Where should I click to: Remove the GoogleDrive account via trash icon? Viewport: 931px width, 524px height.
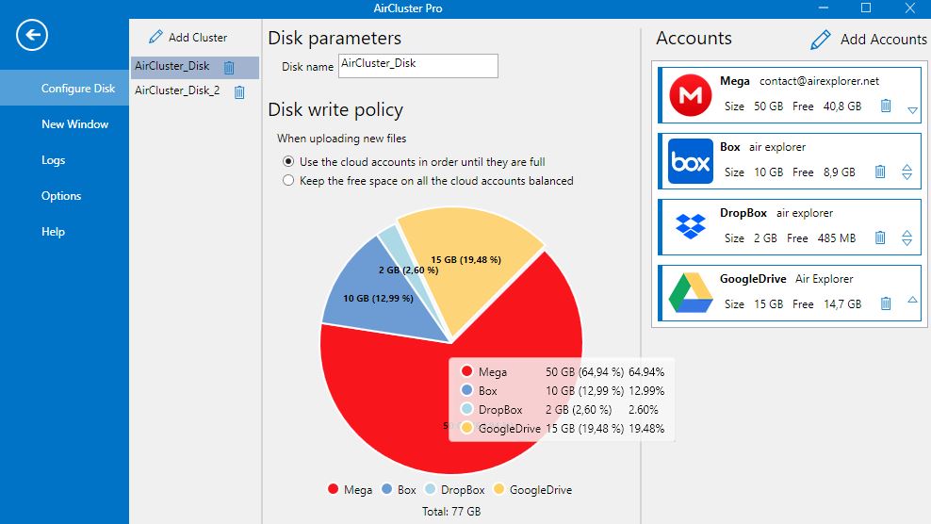885,303
